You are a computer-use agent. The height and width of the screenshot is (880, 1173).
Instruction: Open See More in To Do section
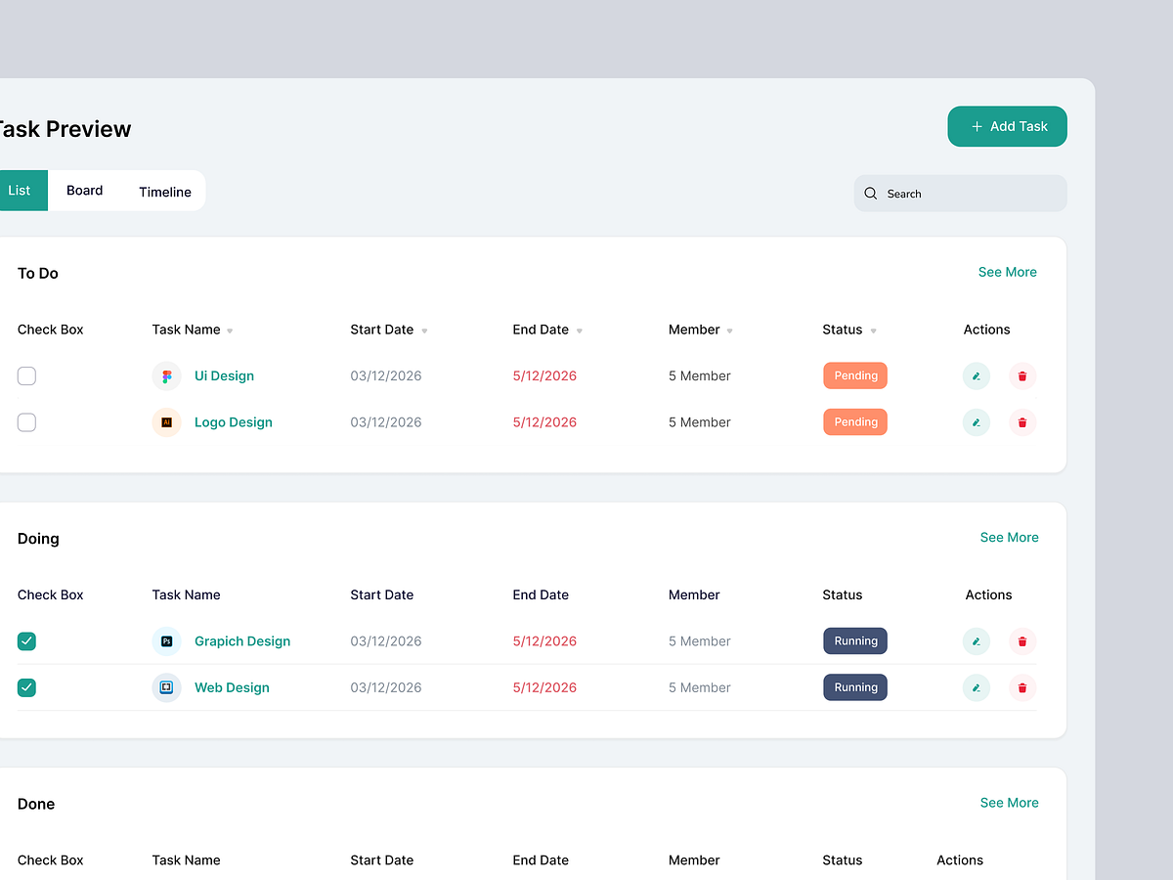(1008, 272)
